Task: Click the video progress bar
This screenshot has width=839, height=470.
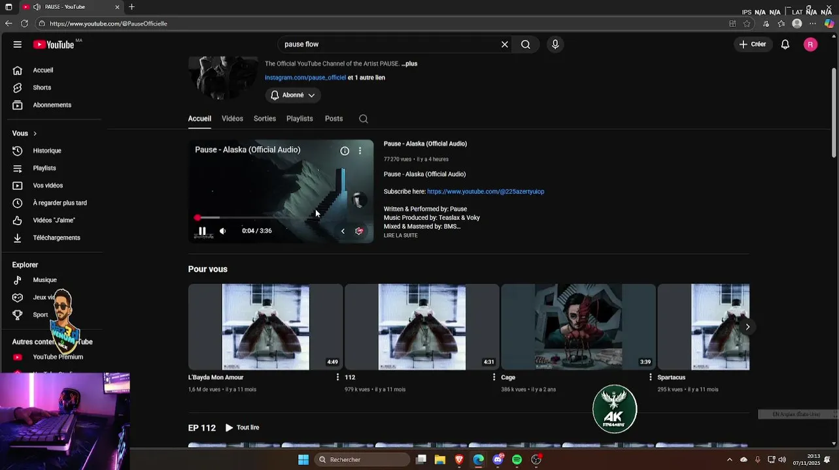Action: point(281,217)
